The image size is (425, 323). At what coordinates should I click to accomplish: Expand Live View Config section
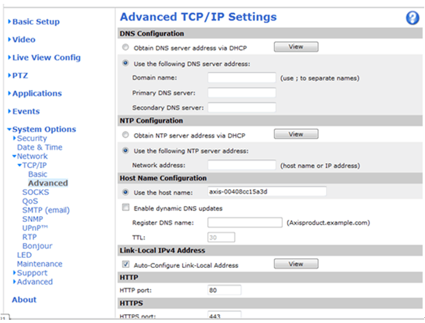(46, 58)
